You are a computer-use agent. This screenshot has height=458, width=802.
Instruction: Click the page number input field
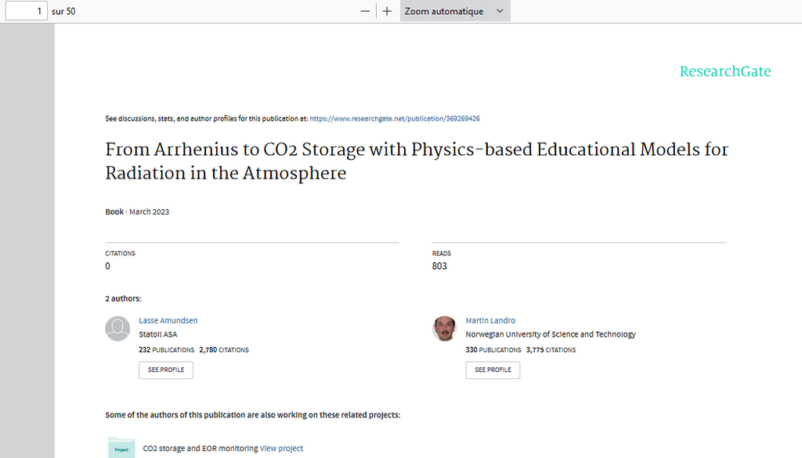[27, 12]
